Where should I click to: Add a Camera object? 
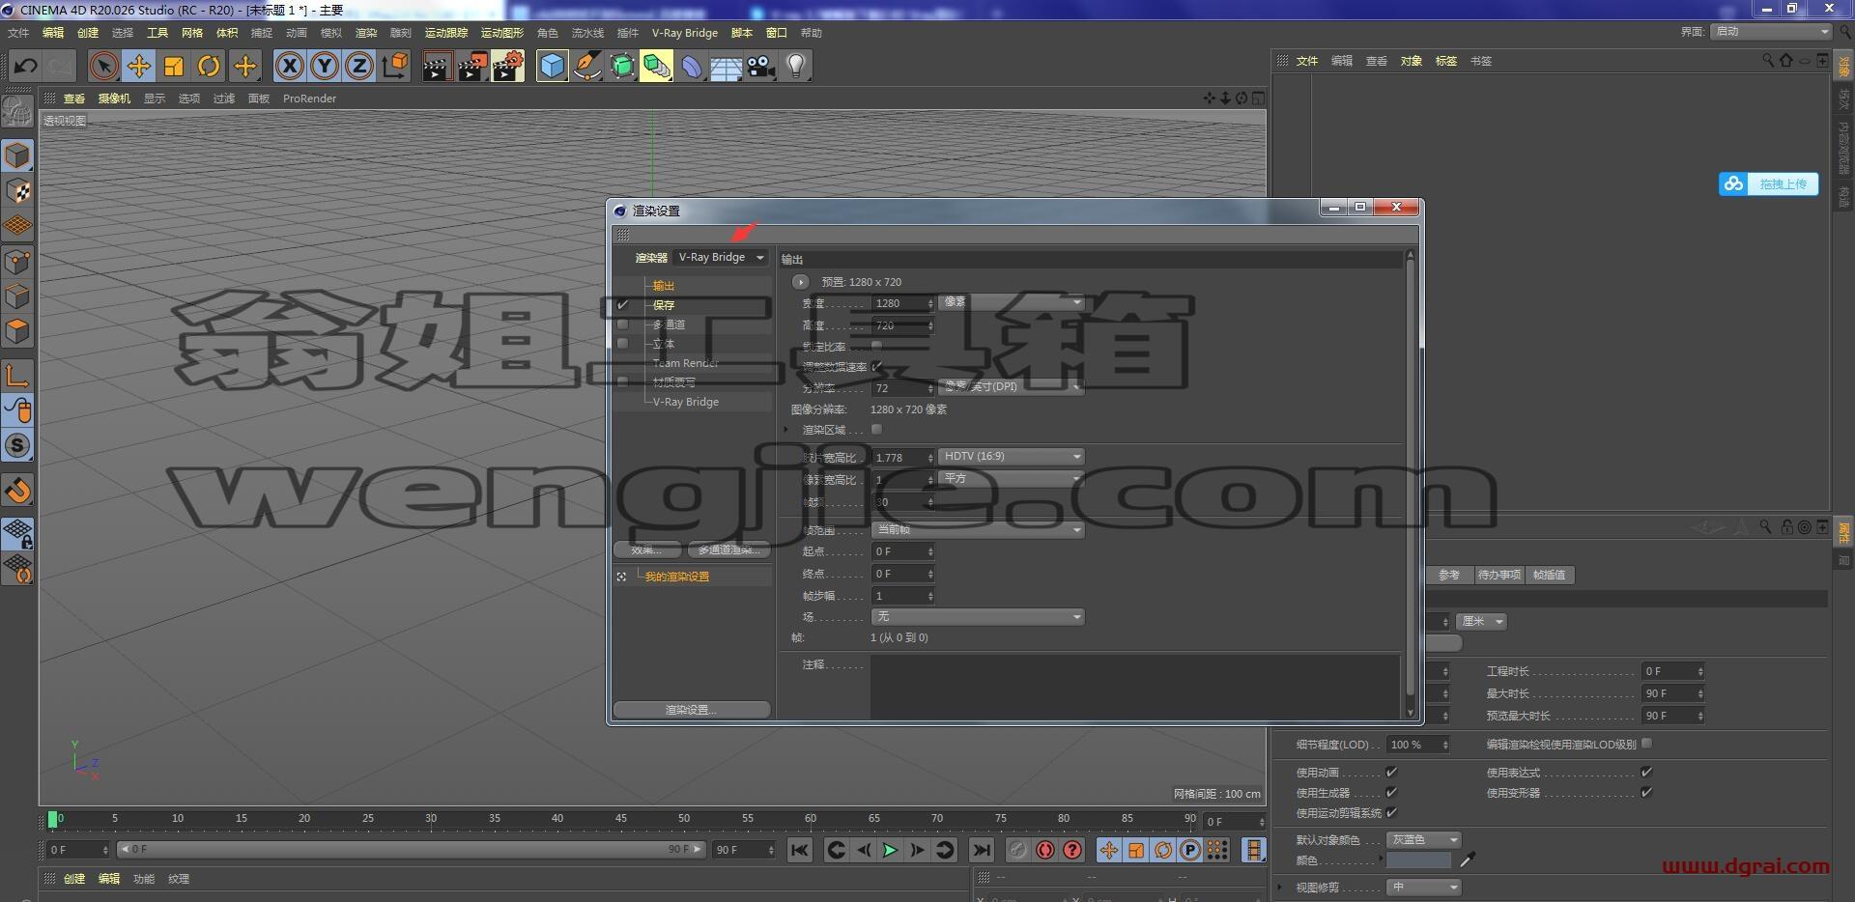761,66
